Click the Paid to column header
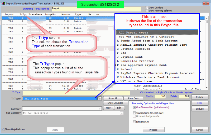The image size is (211, 135). [x=94, y=14]
